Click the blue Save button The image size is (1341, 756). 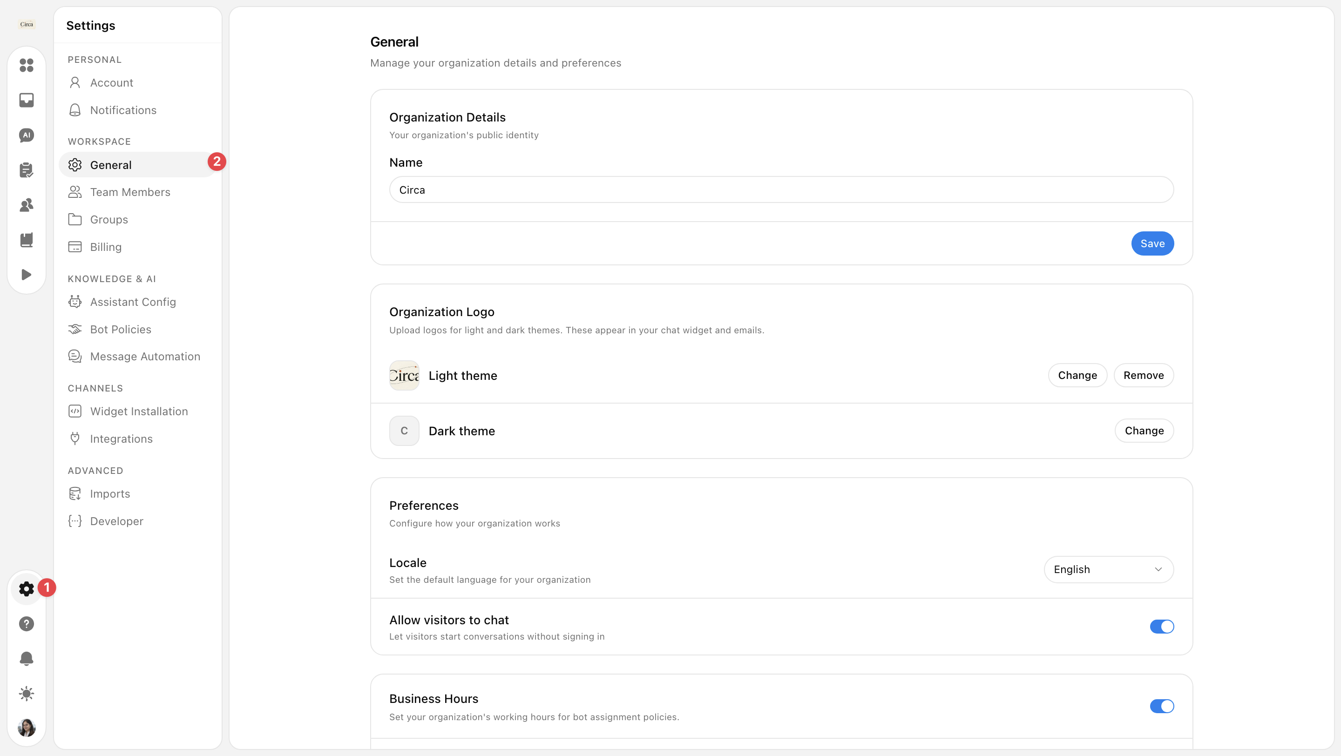(1152, 243)
